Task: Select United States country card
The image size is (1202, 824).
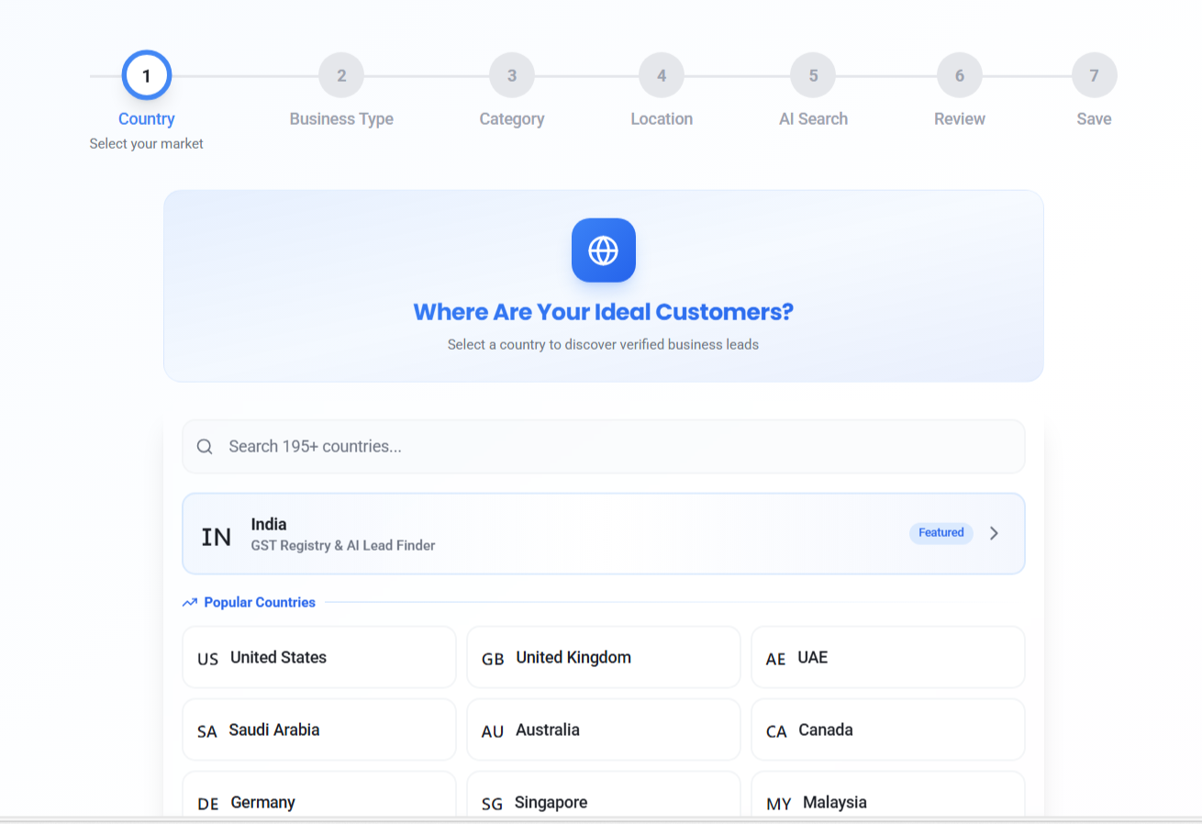Action: 319,657
